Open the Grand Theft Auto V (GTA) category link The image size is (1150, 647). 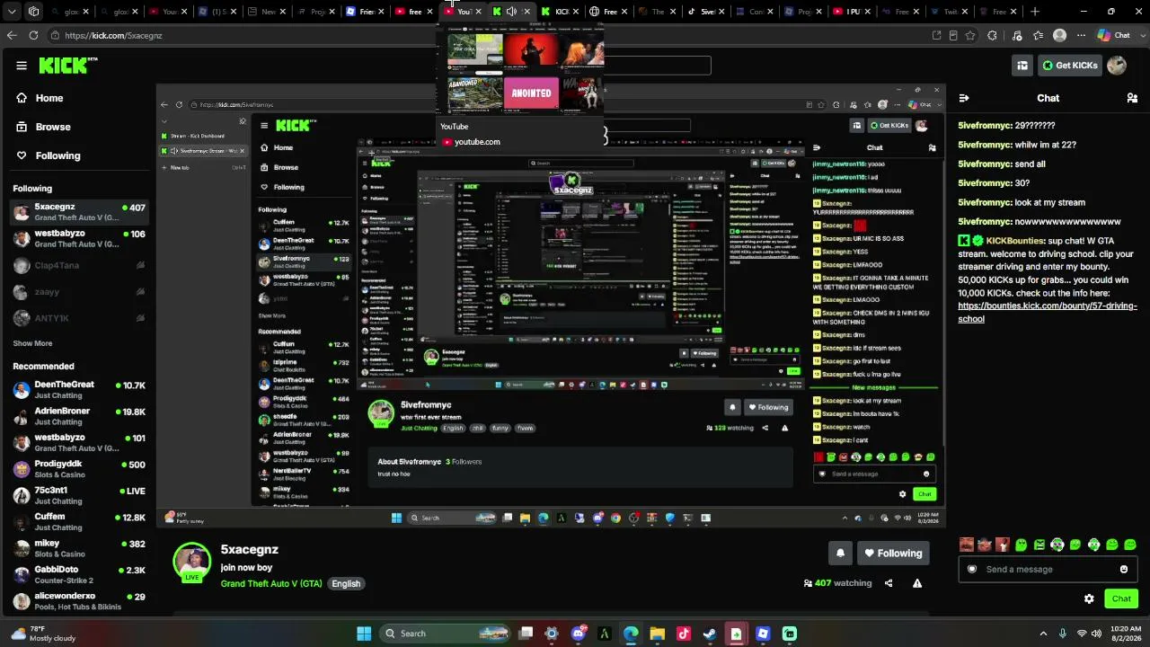click(x=271, y=583)
